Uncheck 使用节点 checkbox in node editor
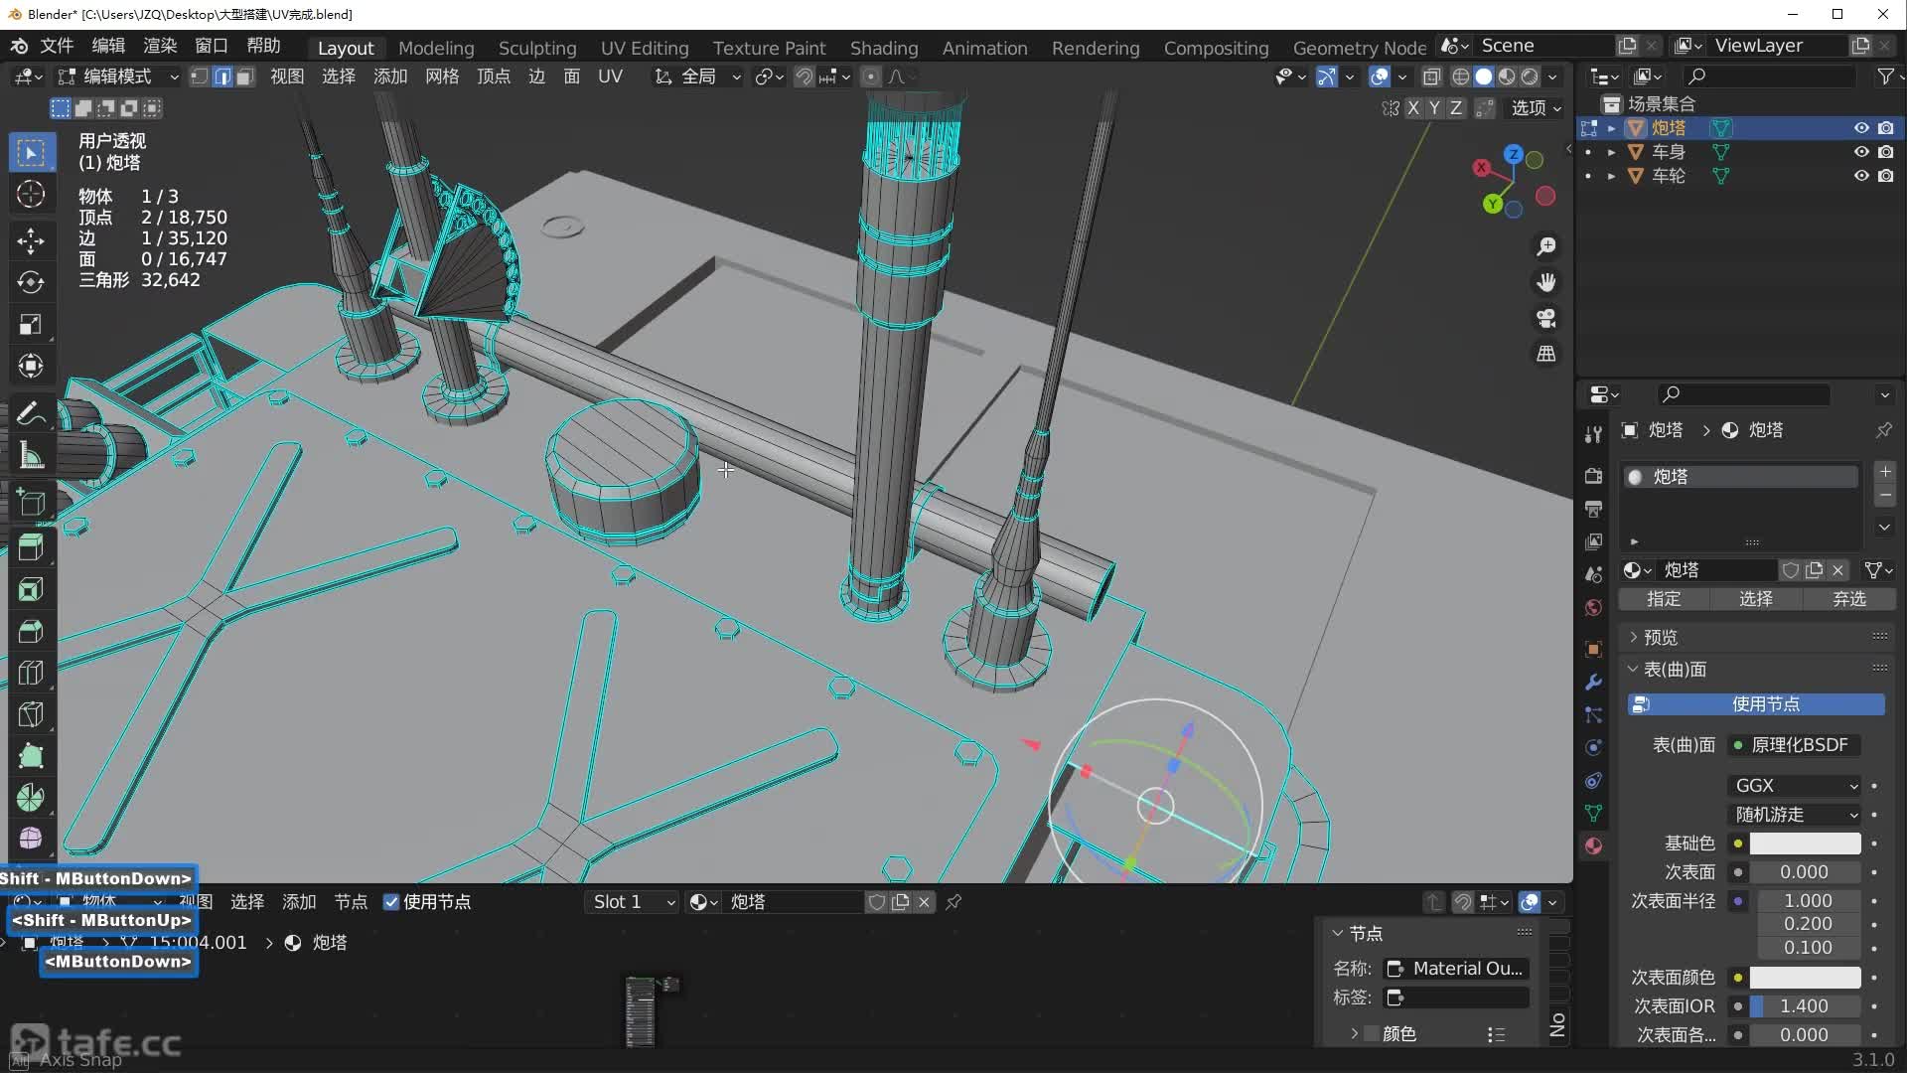1907x1073 pixels. point(391,902)
